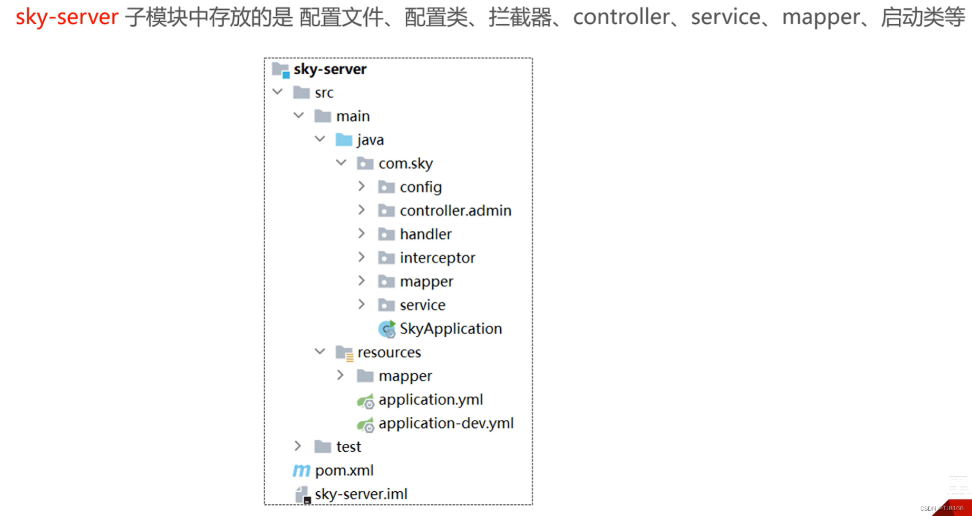The image size is (972, 516).
Task: Expand the test folder
Action: (298, 446)
